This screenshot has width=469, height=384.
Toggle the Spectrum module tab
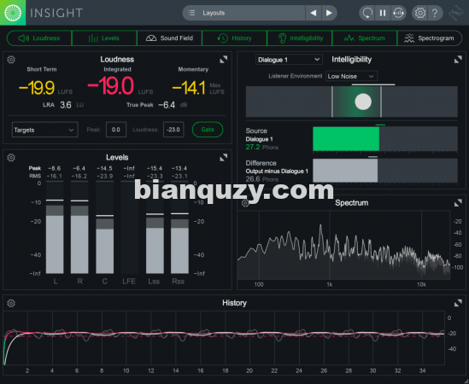365,38
